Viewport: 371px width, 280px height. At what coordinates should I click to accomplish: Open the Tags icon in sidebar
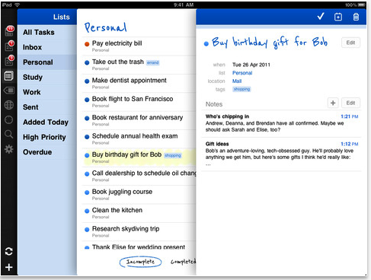point(8,91)
